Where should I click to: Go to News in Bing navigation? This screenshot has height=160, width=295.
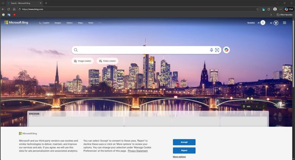[x=91, y=23]
